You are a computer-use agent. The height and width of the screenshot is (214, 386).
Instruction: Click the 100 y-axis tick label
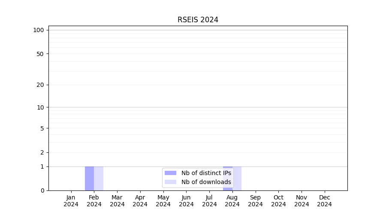[x=39, y=30]
